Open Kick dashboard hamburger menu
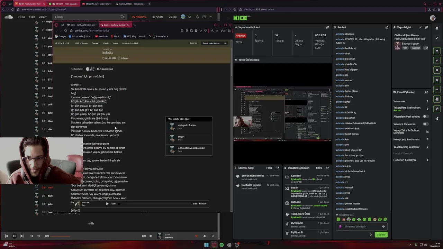443x249 pixels. tap(228, 18)
